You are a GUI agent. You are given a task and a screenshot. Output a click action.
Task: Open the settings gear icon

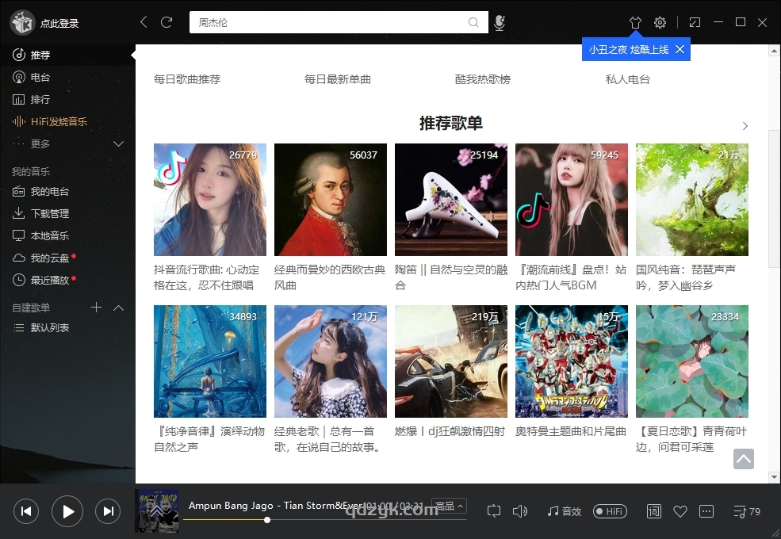660,22
